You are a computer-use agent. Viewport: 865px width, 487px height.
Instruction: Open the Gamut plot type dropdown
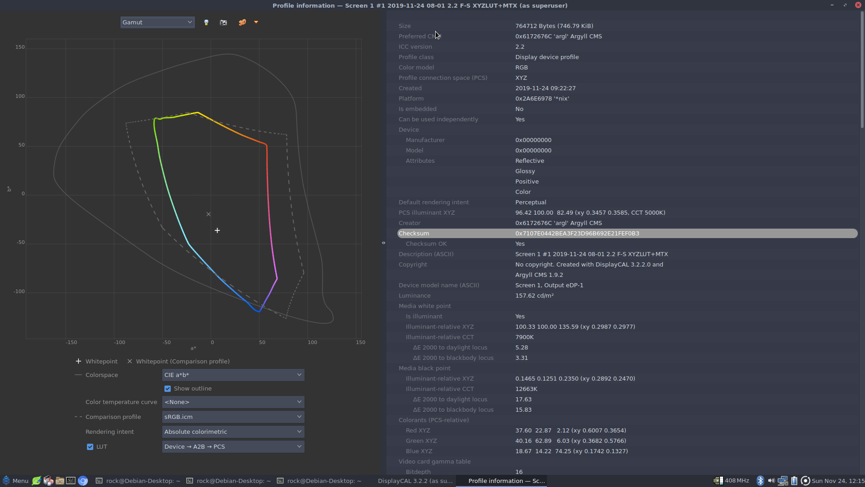(x=157, y=23)
